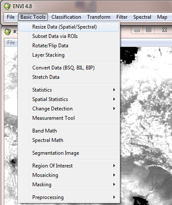The height and width of the screenshot is (205, 172).
Task: Expand the Masking submenu
Action: click(x=69, y=185)
